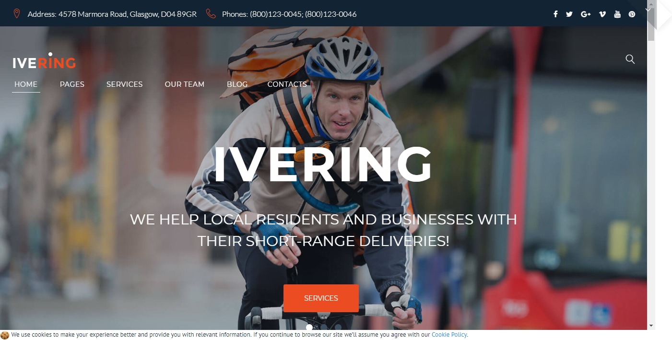
Task: Switch to the second slide dot
Action: pyautogui.click(x=324, y=328)
